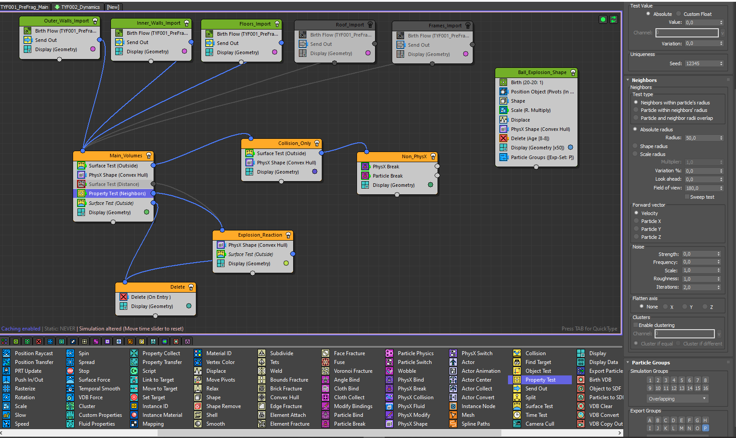Pick the Stop operator icon

70,371
